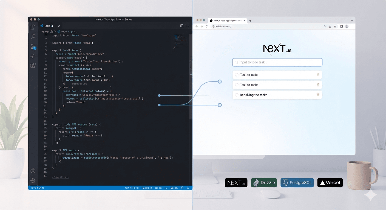The width and height of the screenshot is (386, 210).
Task: Close the todo.js editor tab
Action: pos(59,26)
